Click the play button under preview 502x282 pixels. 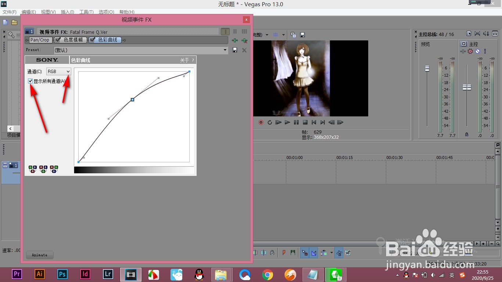pyautogui.click(x=287, y=122)
